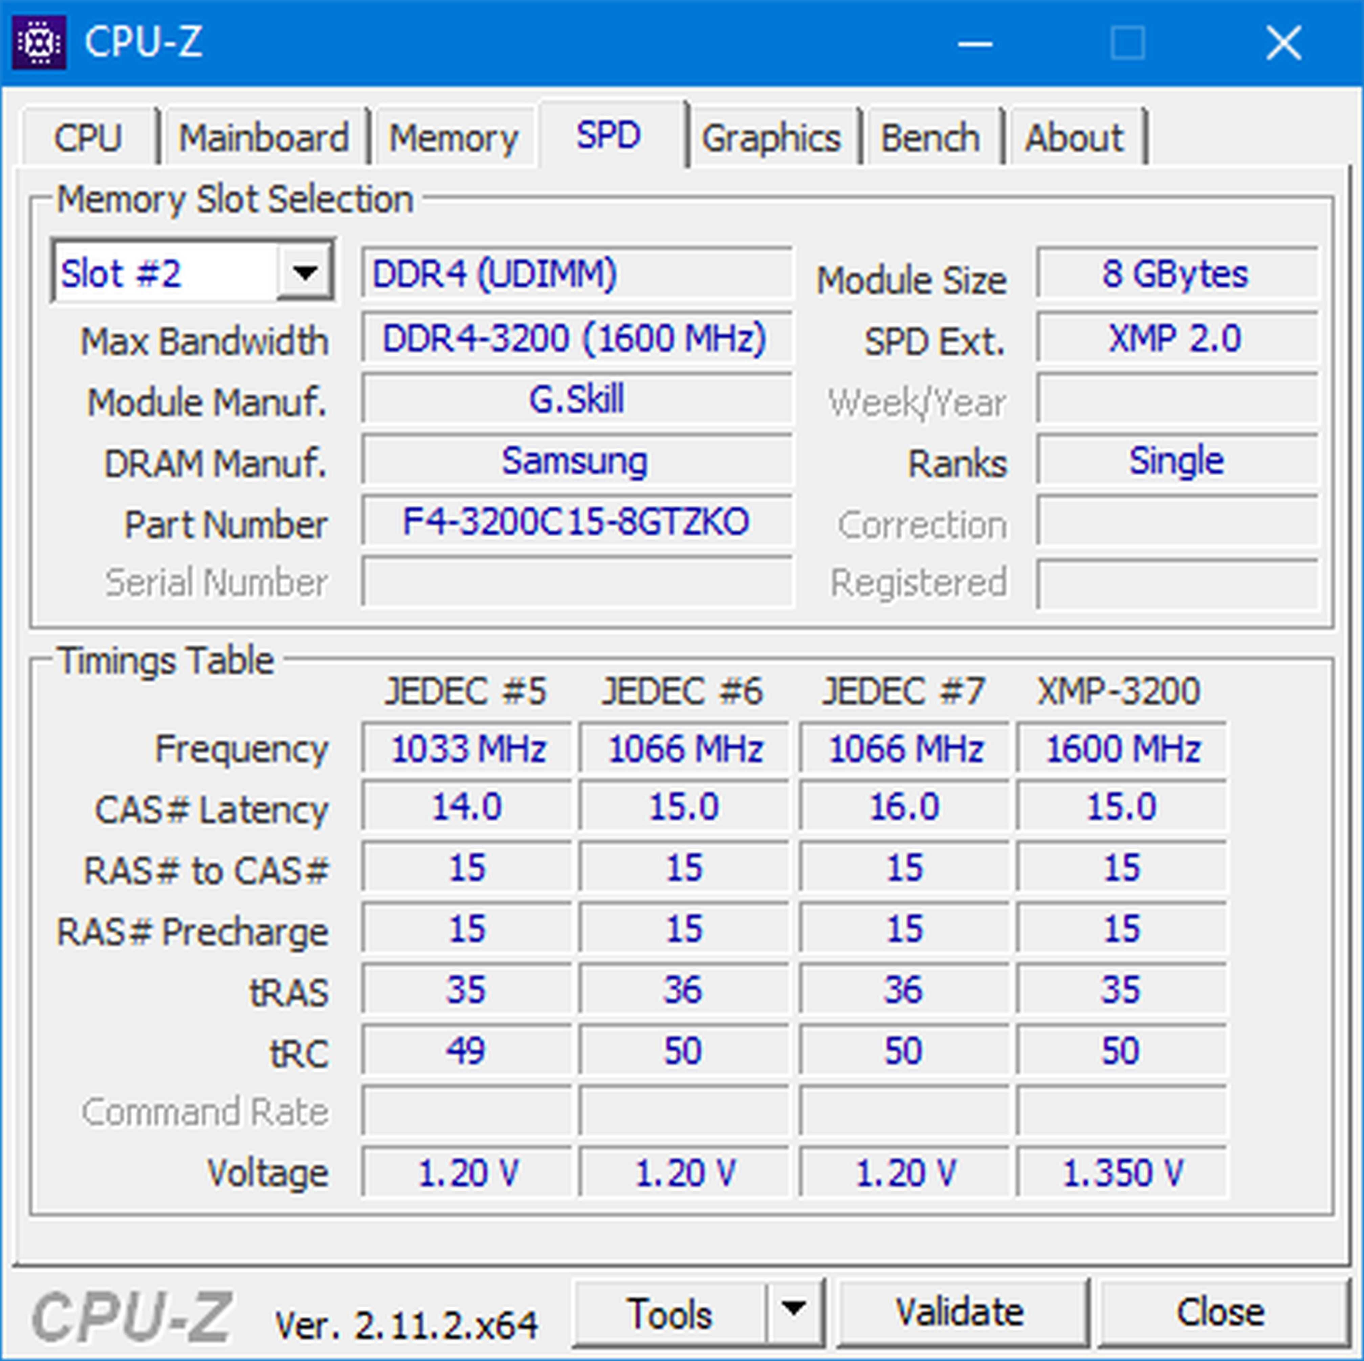Viewport: 1364px width, 1361px height.
Task: Click the 1.350 V XMP voltage cell
Action: pos(1123,1173)
